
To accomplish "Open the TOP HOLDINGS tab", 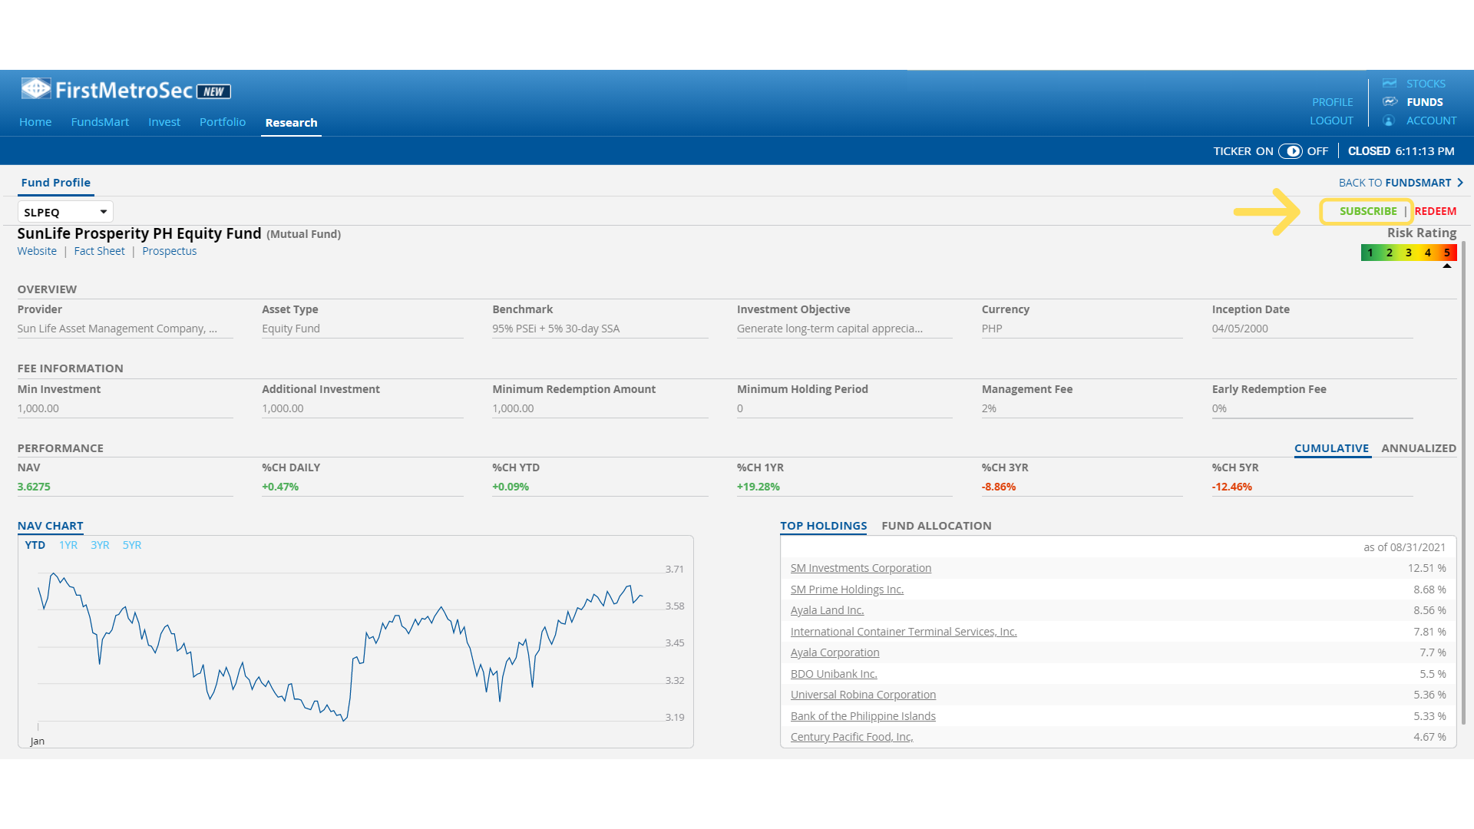I will point(823,526).
